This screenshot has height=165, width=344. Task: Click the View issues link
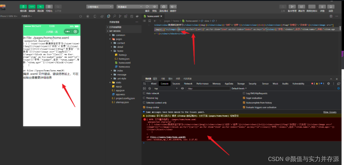click(330, 112)
